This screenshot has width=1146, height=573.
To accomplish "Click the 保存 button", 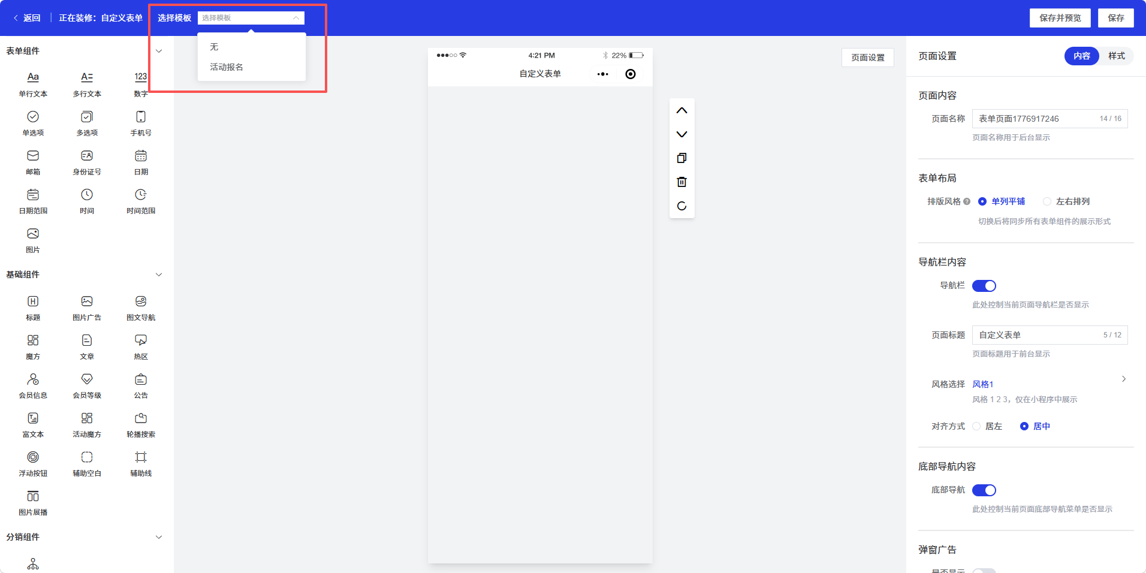I will [x=1116, y=18].
